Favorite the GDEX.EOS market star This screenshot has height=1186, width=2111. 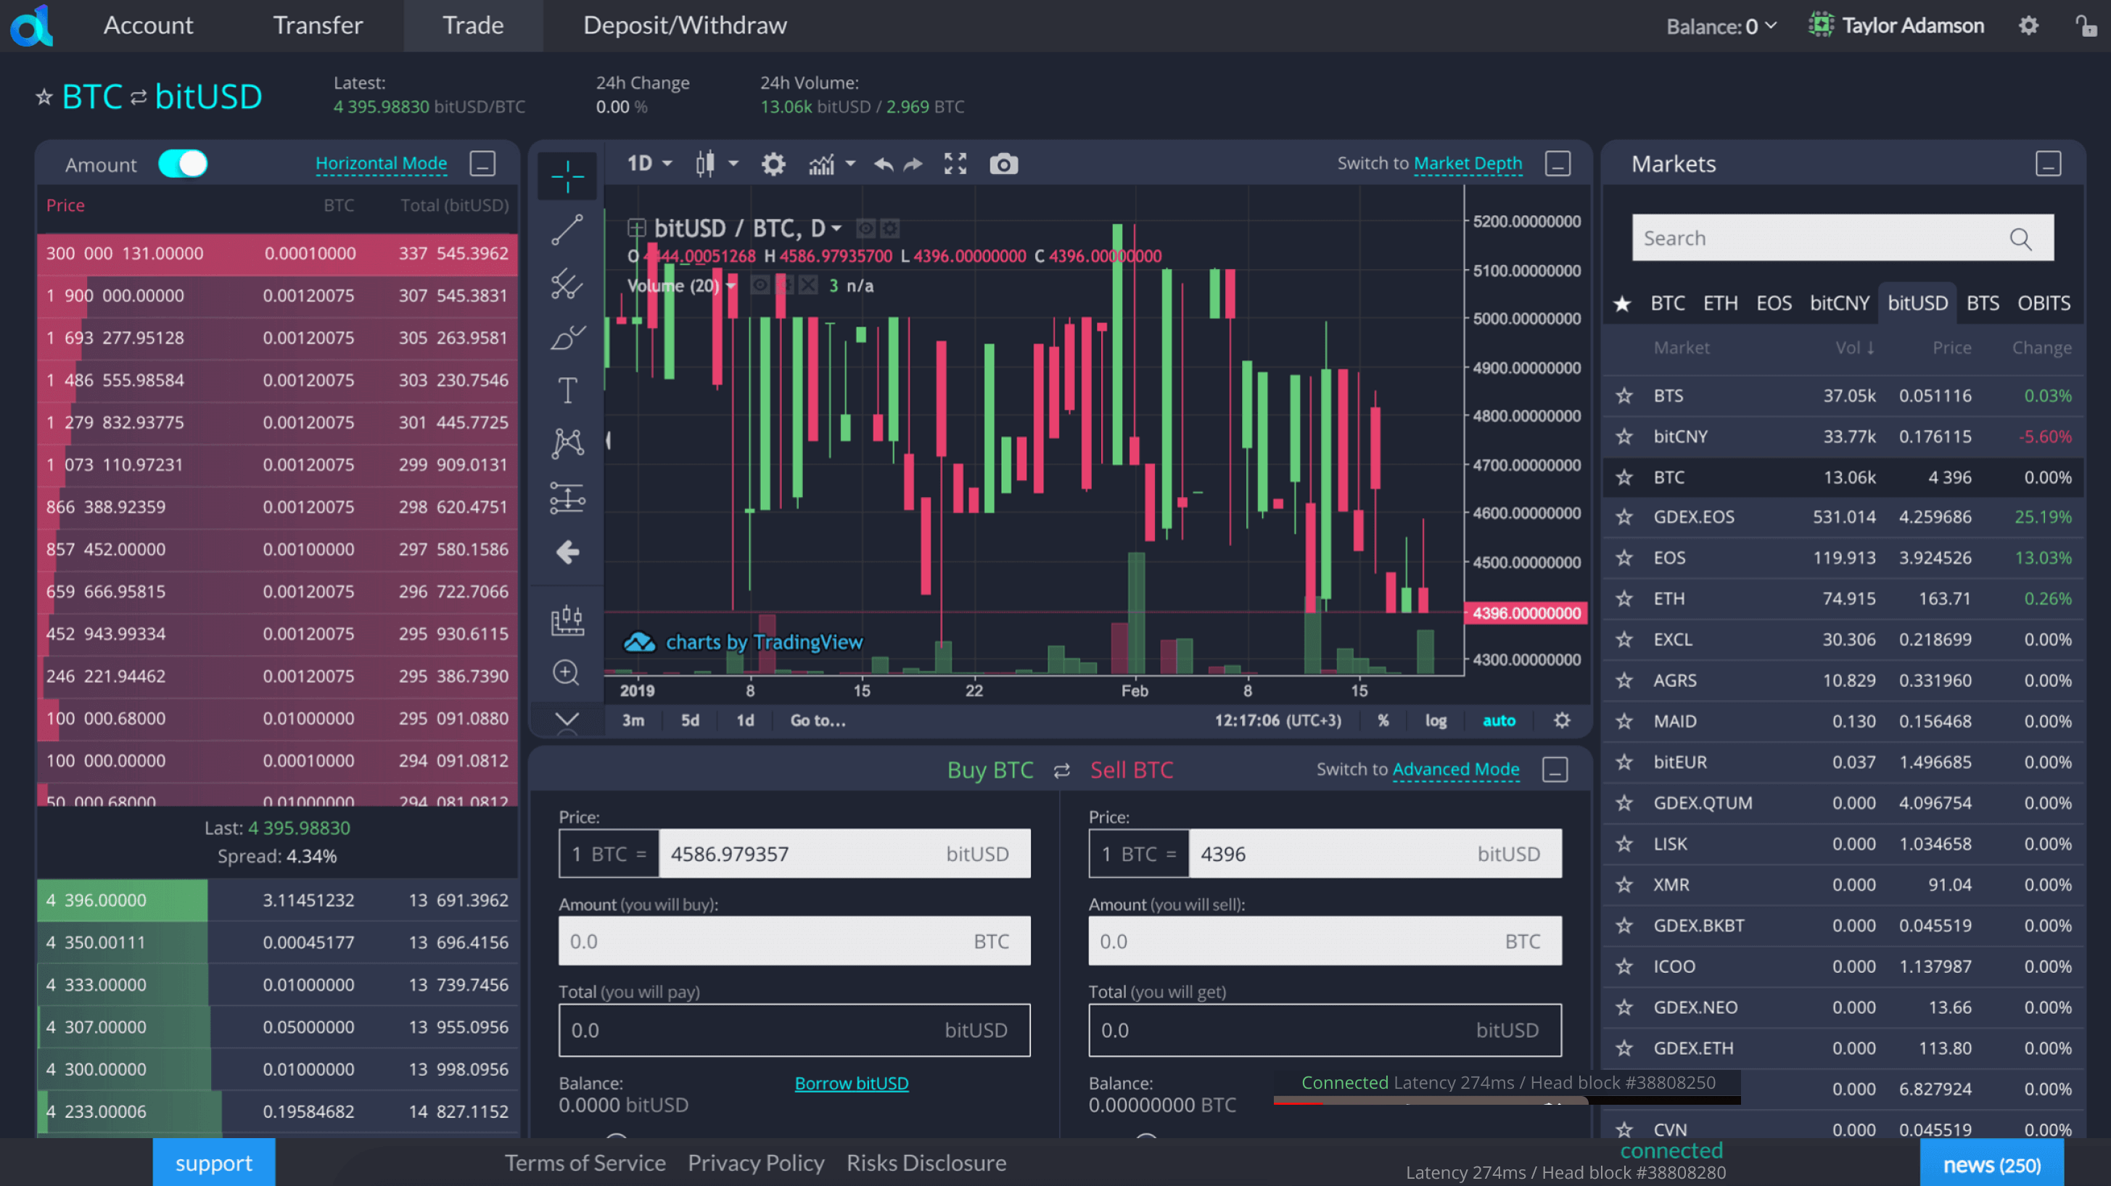[1624, 517]
